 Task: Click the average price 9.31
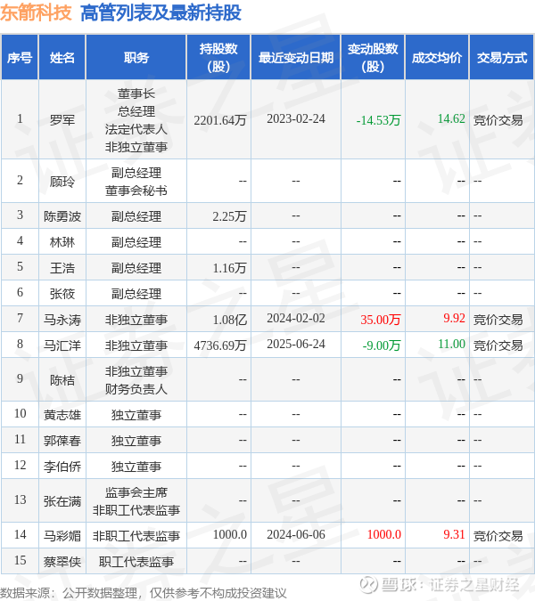point(455,534)
